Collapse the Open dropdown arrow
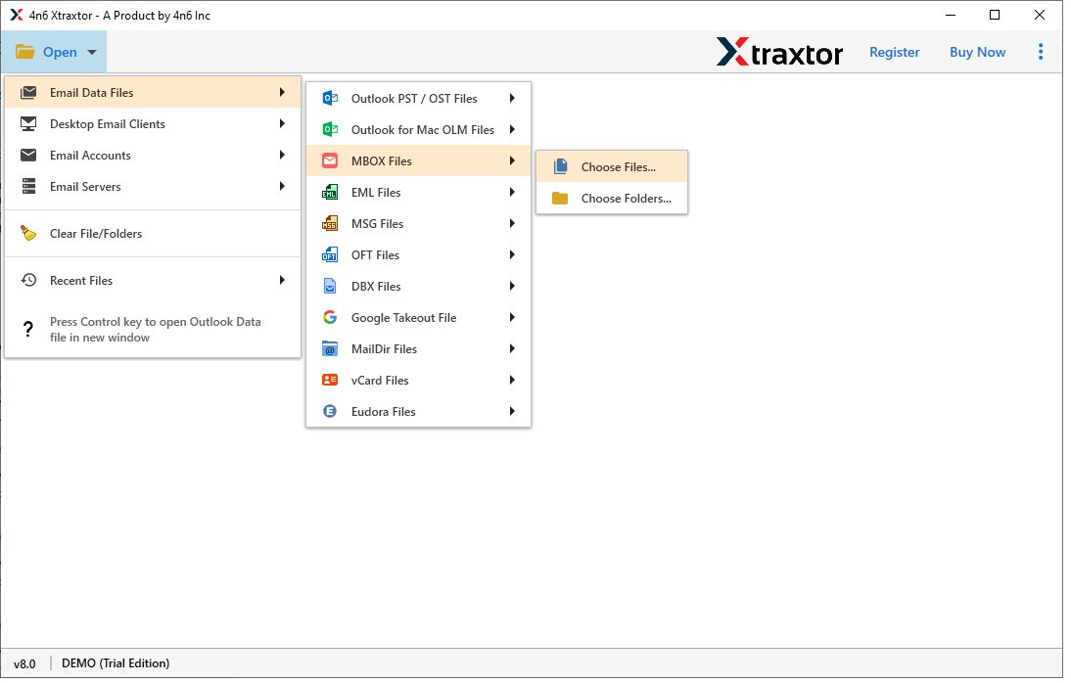Image resolution: width=1071 pixels, height=683 pixels. (91, 52)
